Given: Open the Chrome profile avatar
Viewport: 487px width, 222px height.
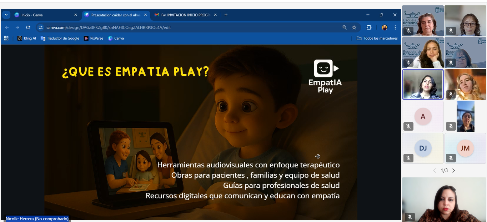Looking at the screenshot, I should click(385, 27).
